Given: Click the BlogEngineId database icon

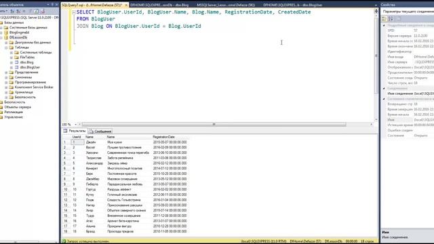Looking at the screenshot, I should pos(6,33).
